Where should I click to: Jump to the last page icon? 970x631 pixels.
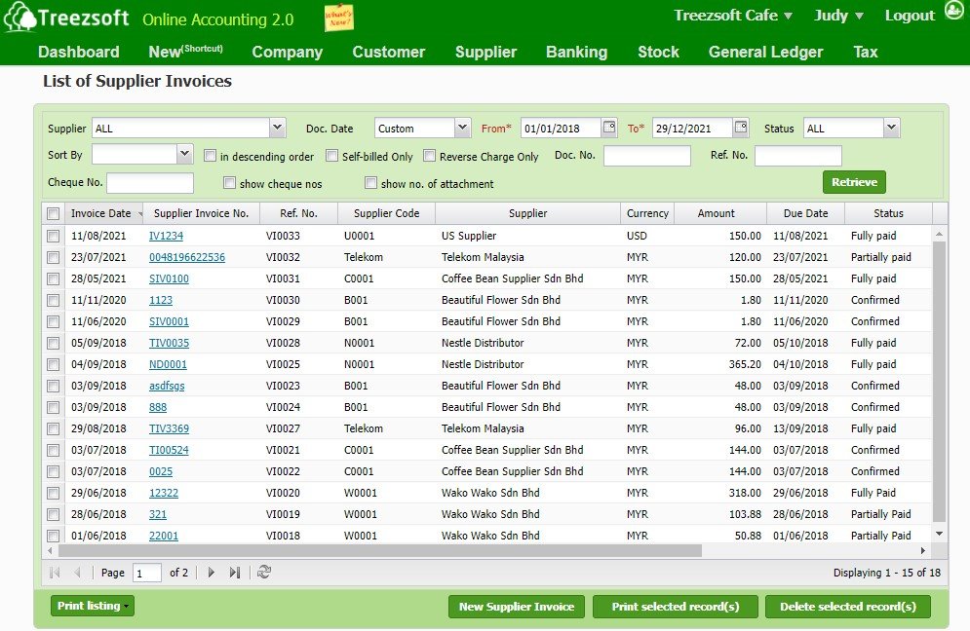(234, 573)
